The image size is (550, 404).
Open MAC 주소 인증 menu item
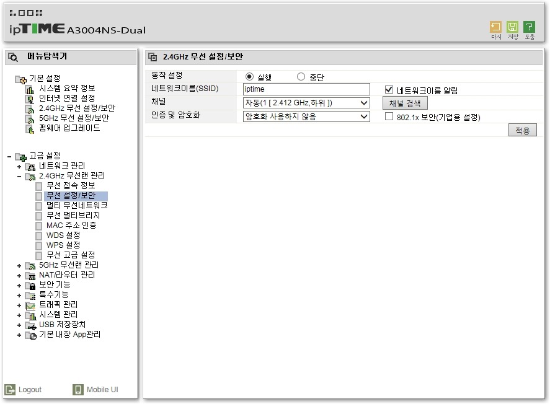[71, 226]
